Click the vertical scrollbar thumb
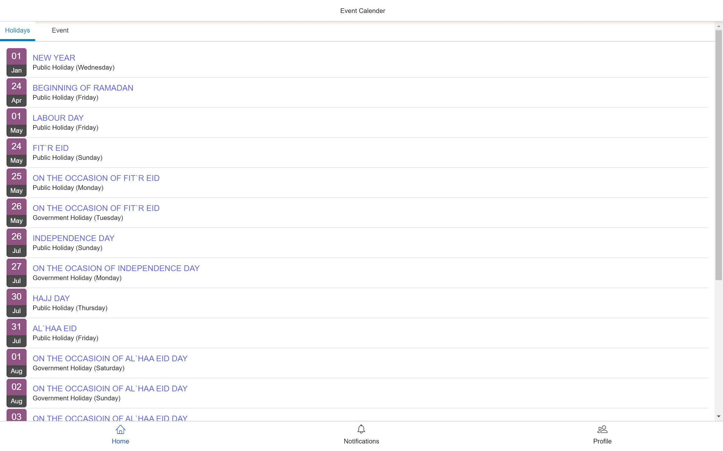This screenshot has width=723, height=451. coord(719,155)
